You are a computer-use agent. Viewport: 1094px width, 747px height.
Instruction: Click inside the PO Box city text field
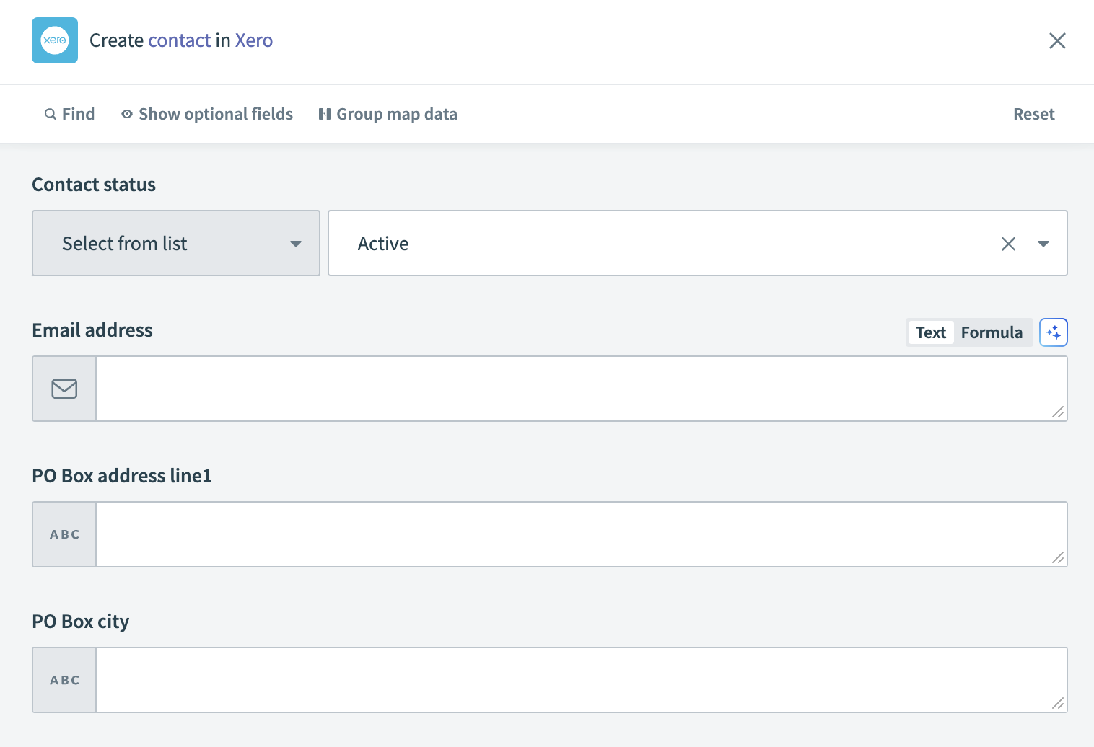pyautogui.click(x=577, y=679)
